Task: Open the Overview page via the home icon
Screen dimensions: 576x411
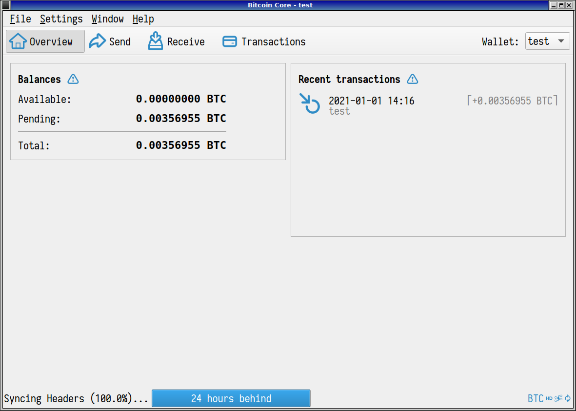Action: [18, 41]
